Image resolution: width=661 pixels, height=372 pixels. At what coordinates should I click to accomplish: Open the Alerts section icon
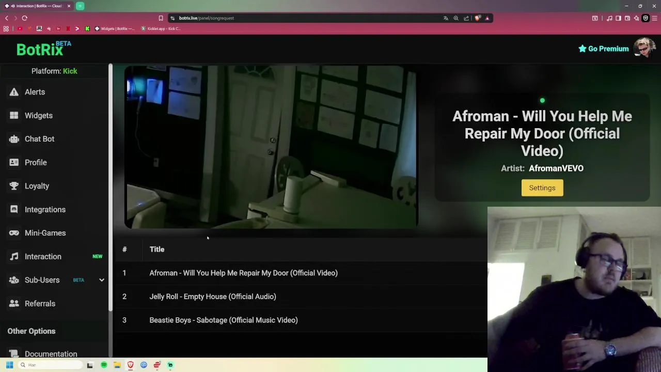coord(14,92)
